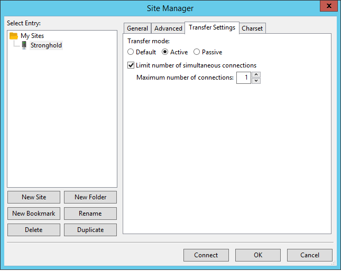Select the My Sites folder label
This screenshot has height=271, width=341.
tap(32, 36)
